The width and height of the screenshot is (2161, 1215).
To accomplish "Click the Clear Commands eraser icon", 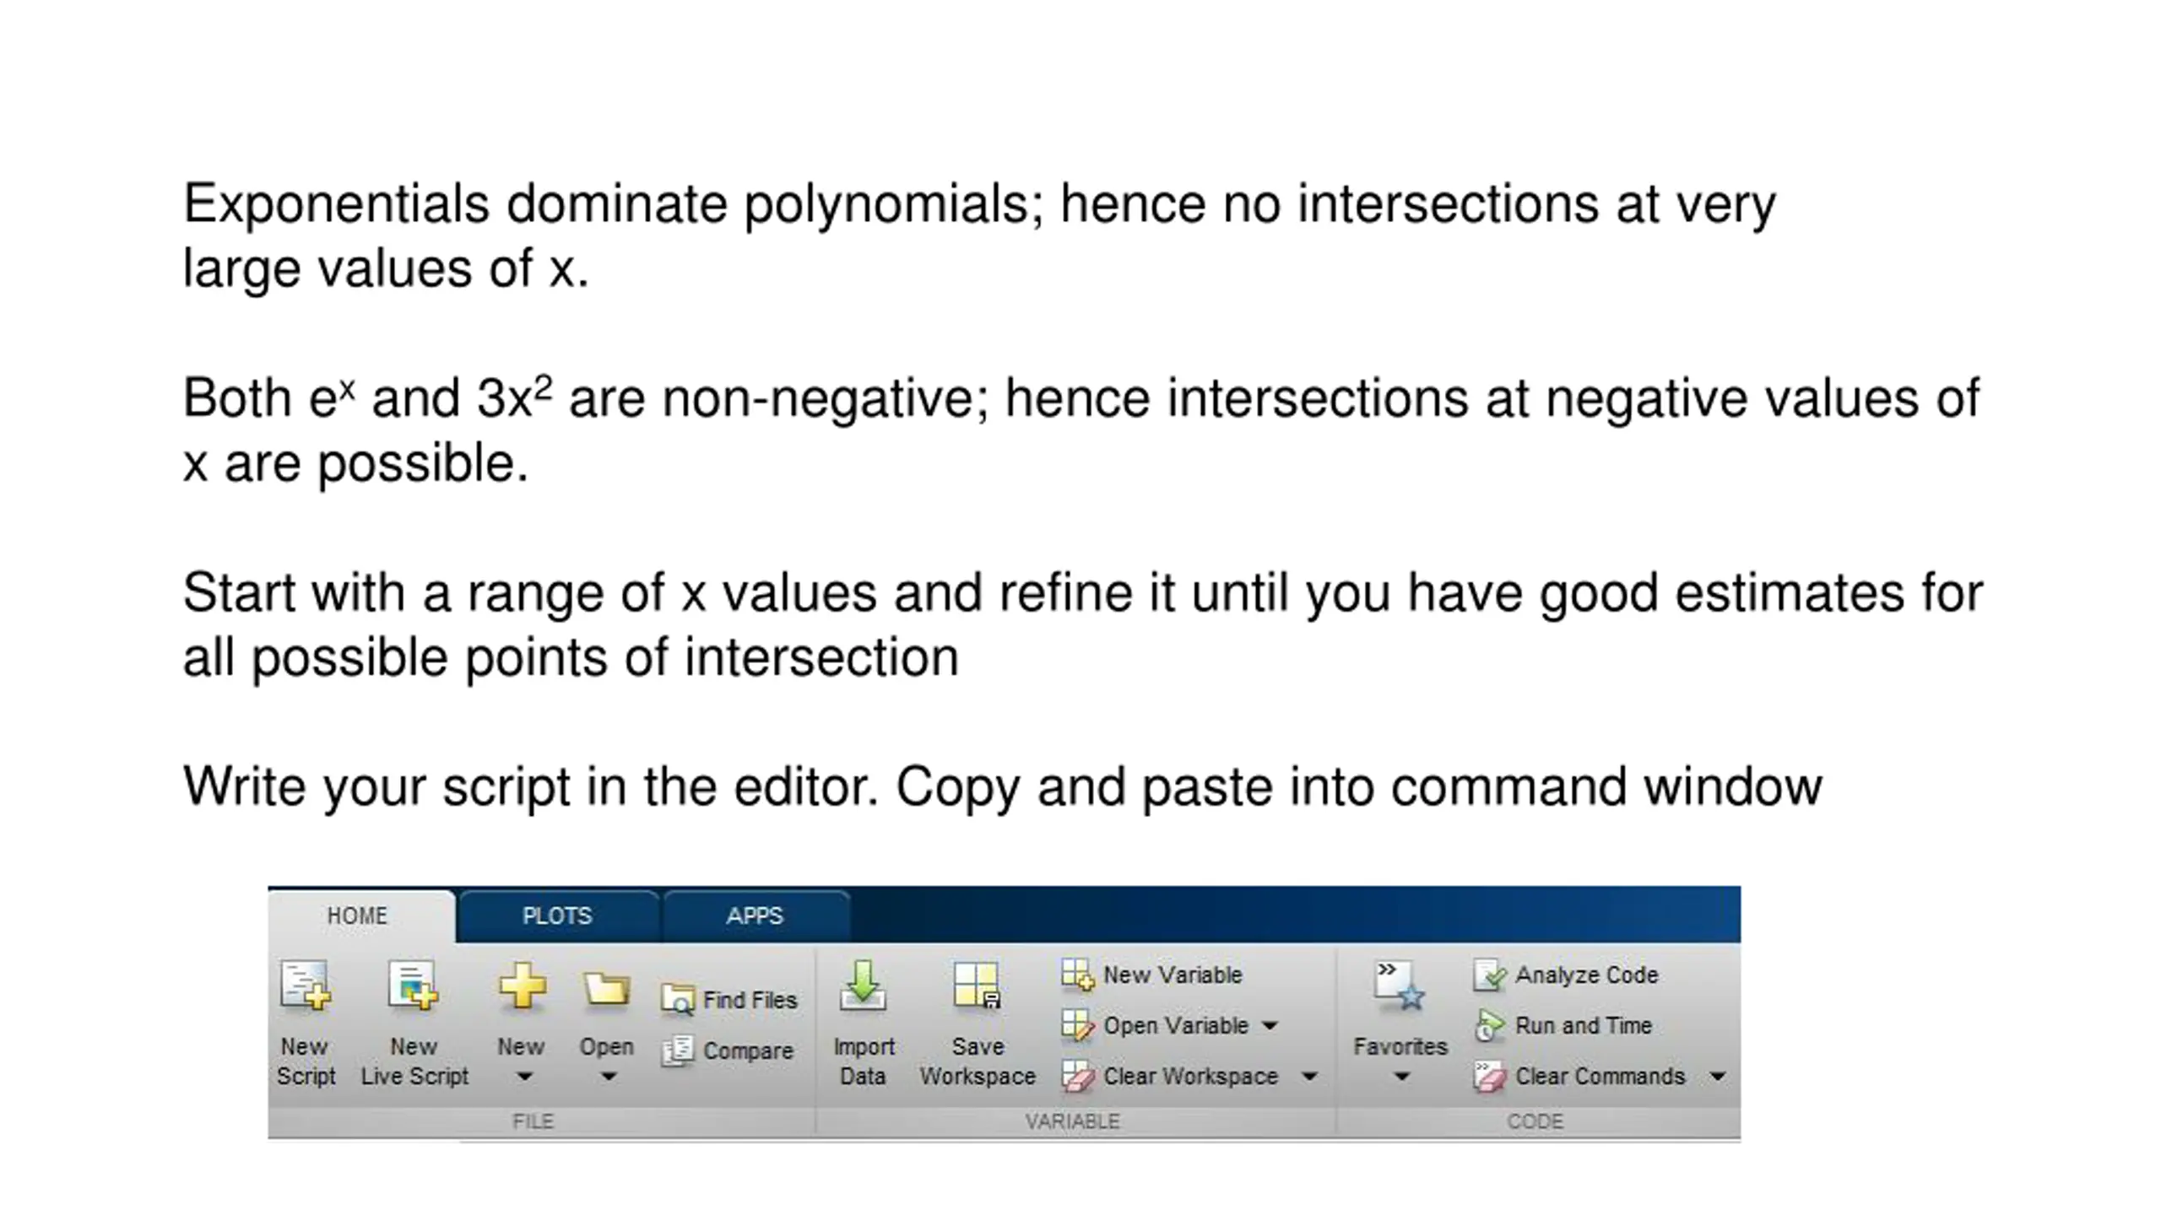I will pos(1489,1077).
